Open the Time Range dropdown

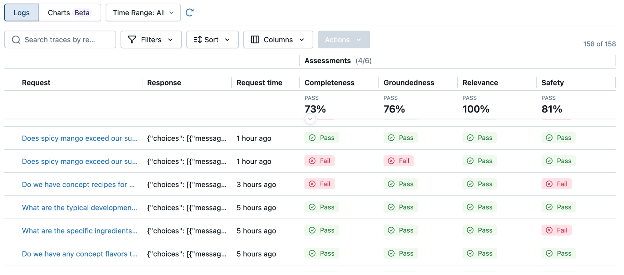pyautogui.click(x=143, y=13)
